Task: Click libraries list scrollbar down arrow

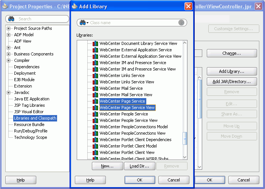Action: (x=185, y=157)
